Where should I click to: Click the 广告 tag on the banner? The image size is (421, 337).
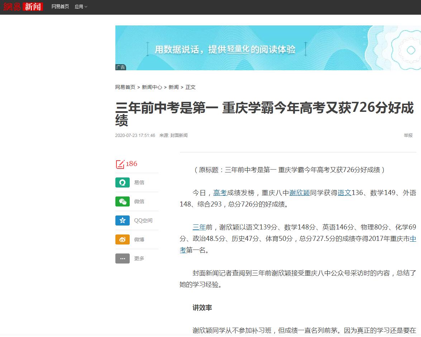(x=121, y=67)
